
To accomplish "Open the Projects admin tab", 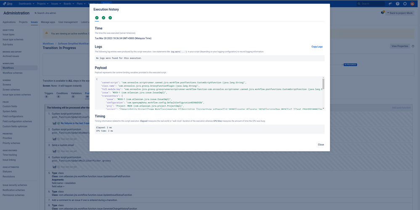I will pos(23,22).
